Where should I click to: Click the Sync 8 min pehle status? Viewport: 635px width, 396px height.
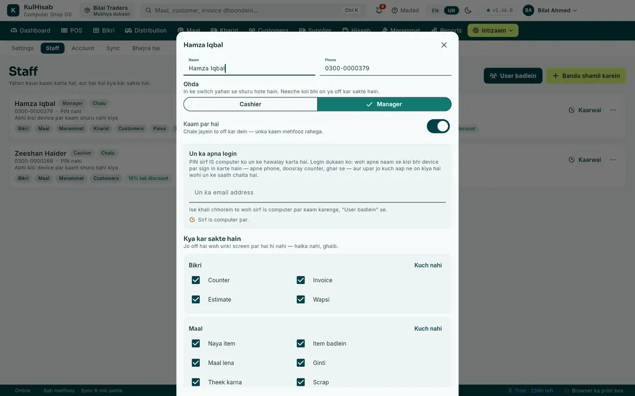(x=102, y=390)
